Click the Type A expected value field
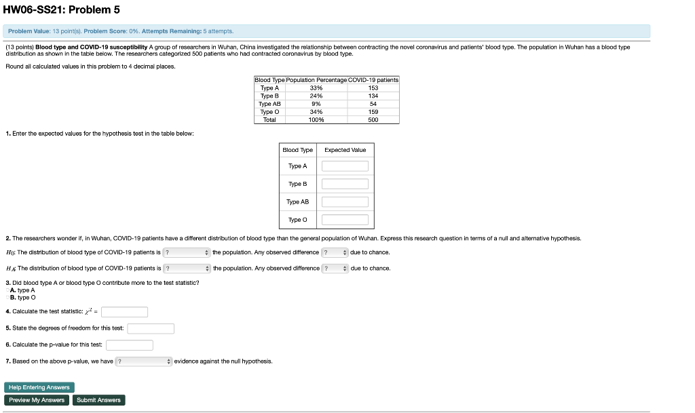 346,165
